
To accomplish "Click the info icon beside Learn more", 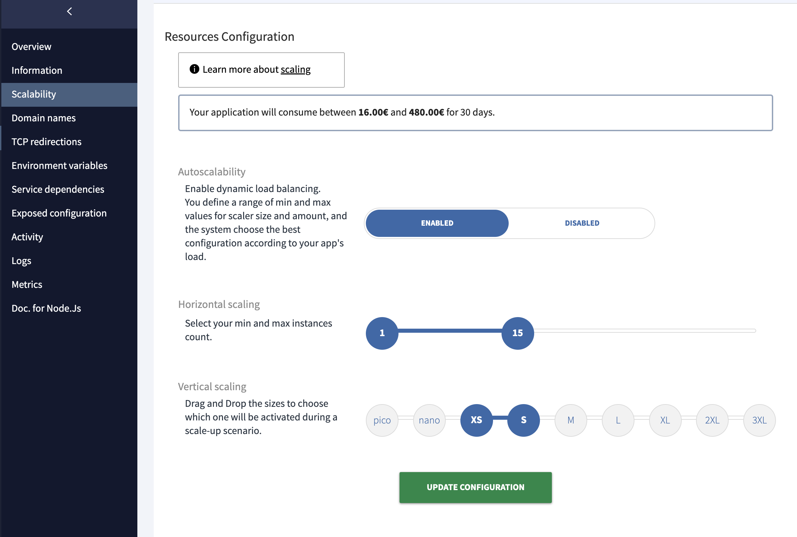I will click(194, 69).
